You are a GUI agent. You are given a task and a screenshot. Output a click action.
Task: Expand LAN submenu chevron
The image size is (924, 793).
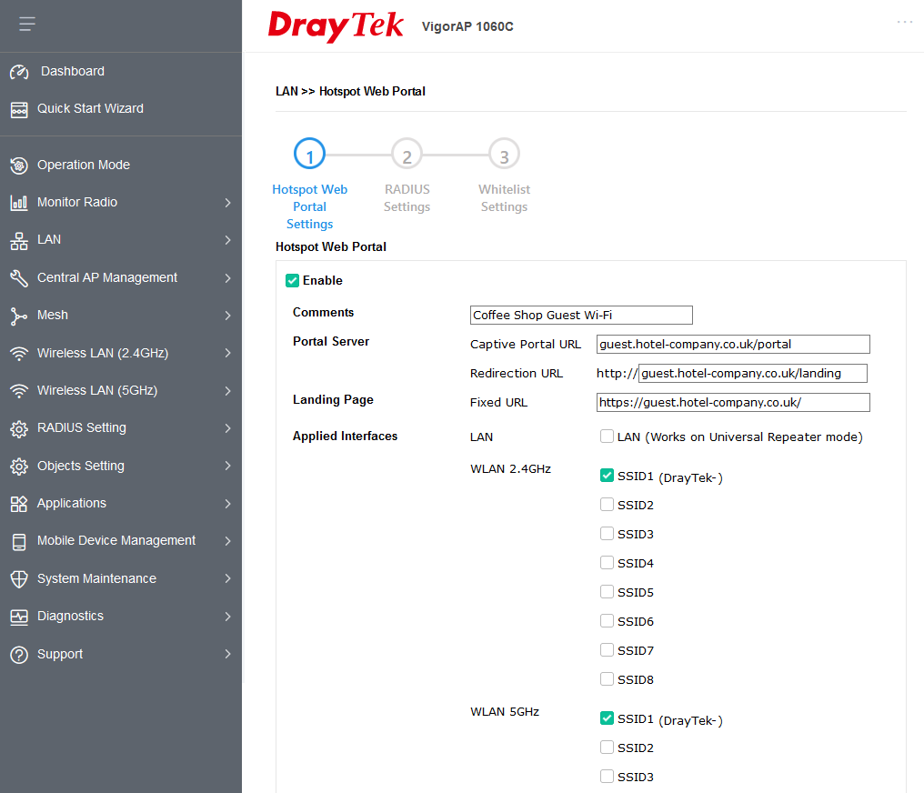pos(227,240)
